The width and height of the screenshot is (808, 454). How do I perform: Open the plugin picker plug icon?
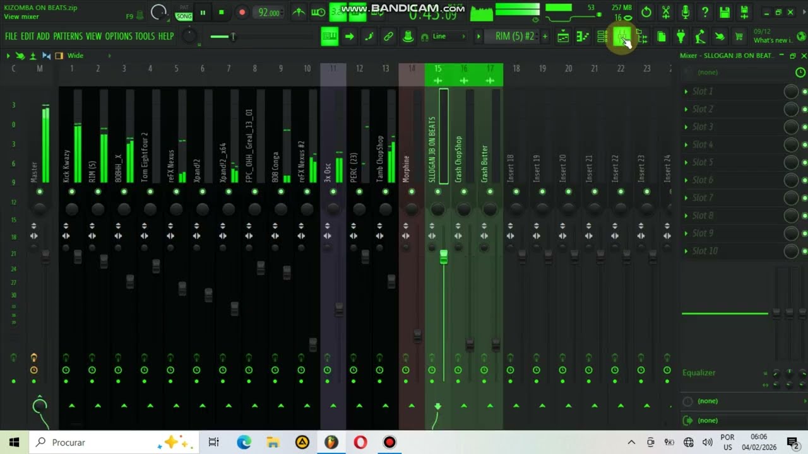(680, 37)
